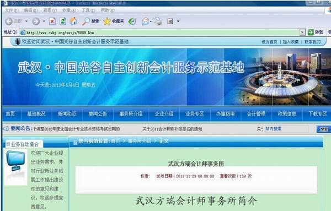The image size is (331, 211).
Task: Click the Back arrow toolbar icon
Action: pyautogui.click(x=9, y=21)
